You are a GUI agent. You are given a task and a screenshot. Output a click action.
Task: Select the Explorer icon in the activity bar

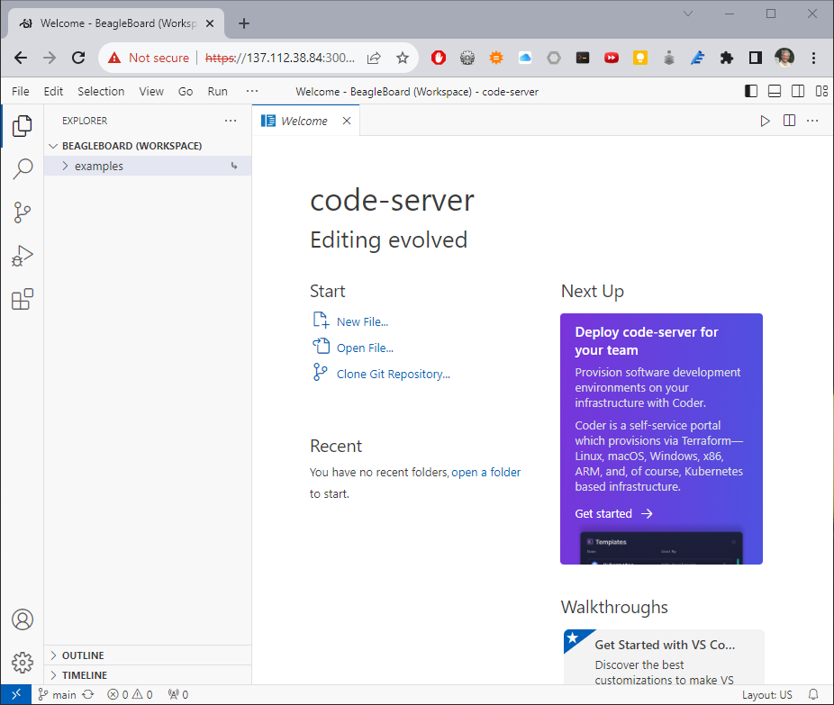(23, 126)
